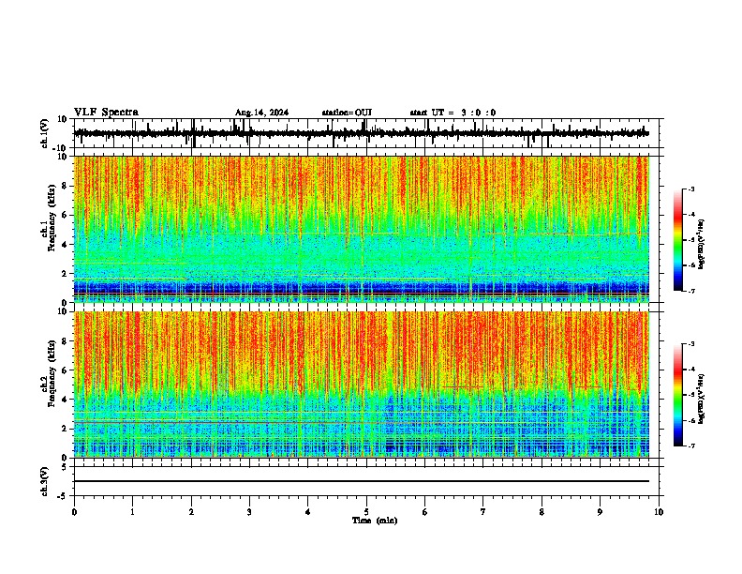Click the flat ch.3 voltage line
Screen dimensions: 742x574
pyautogui.click(x=362, y=481)
